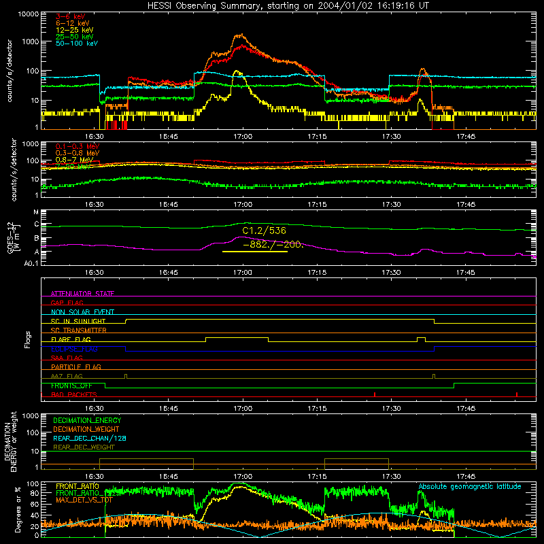544x544 pixels.
Task: Click the "ATTENUATOR_STATE" flag label
Action: coord(82,294)
